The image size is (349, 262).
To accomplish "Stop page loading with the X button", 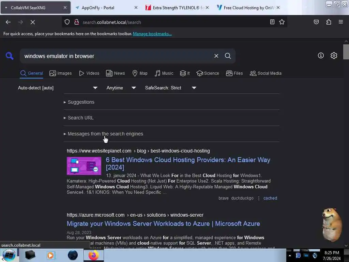I will click(x=32, y=22).
